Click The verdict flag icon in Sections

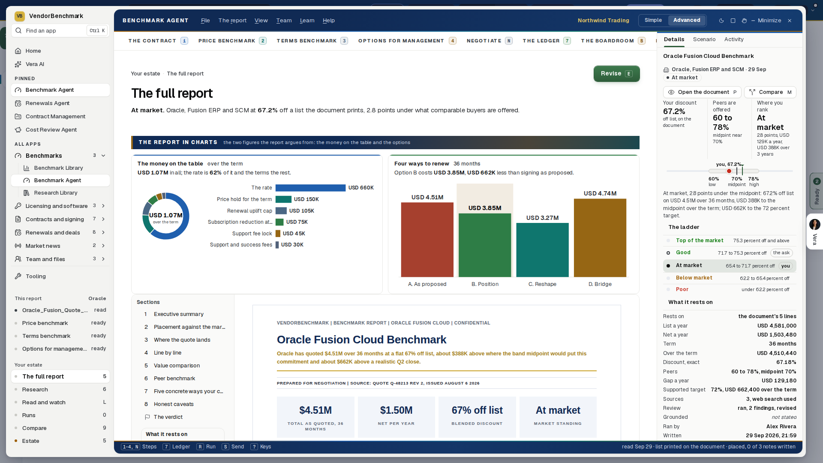click(147, 417)
